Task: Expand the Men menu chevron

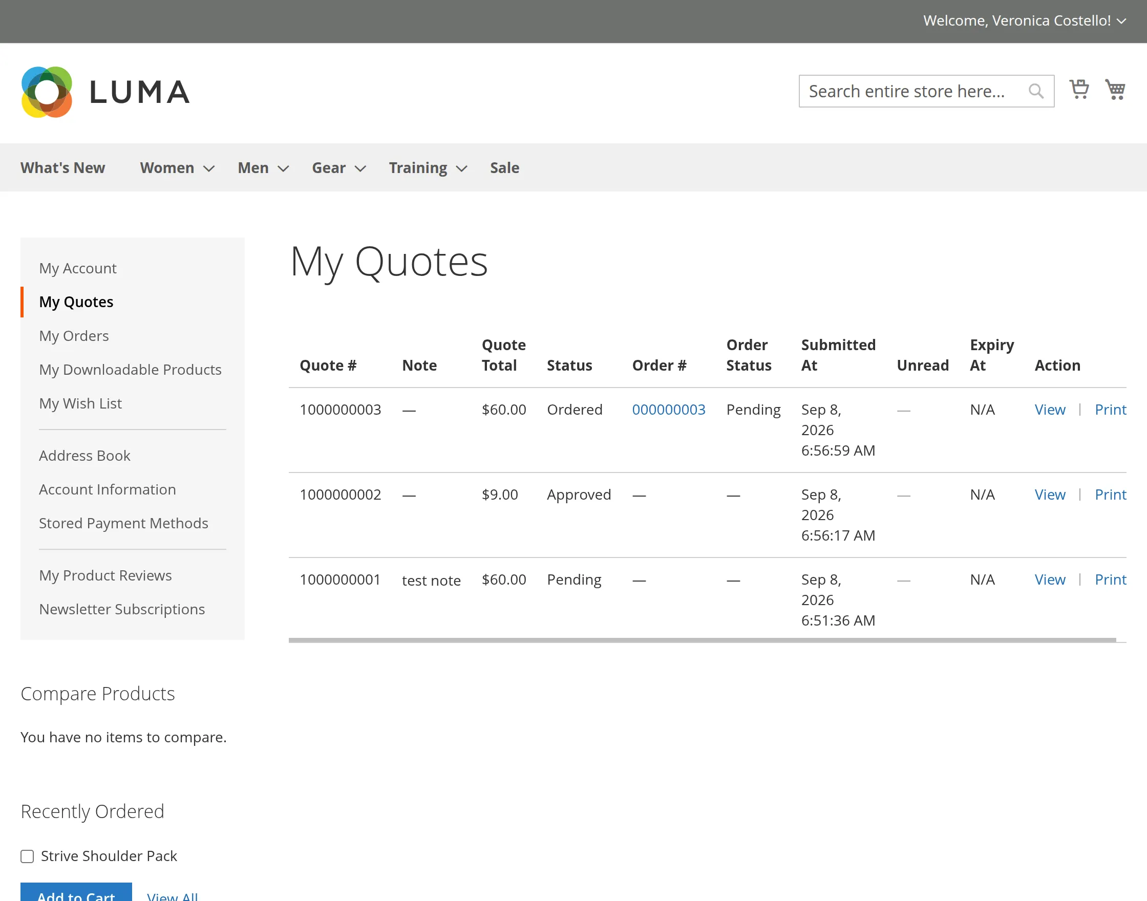Action: pyautogui.click(x=283, y=168)
